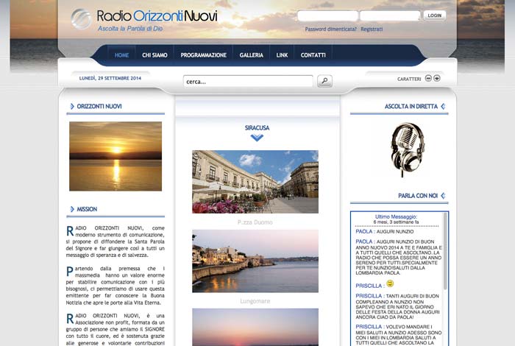515x346 pixels.
Task: Click the chevron beside Ascolta in Diretta
Action: (x=443, y=106)
